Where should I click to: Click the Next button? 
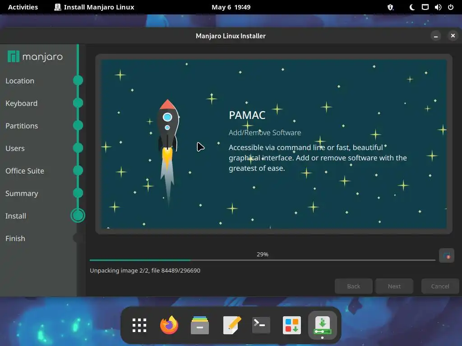point(394,286)
